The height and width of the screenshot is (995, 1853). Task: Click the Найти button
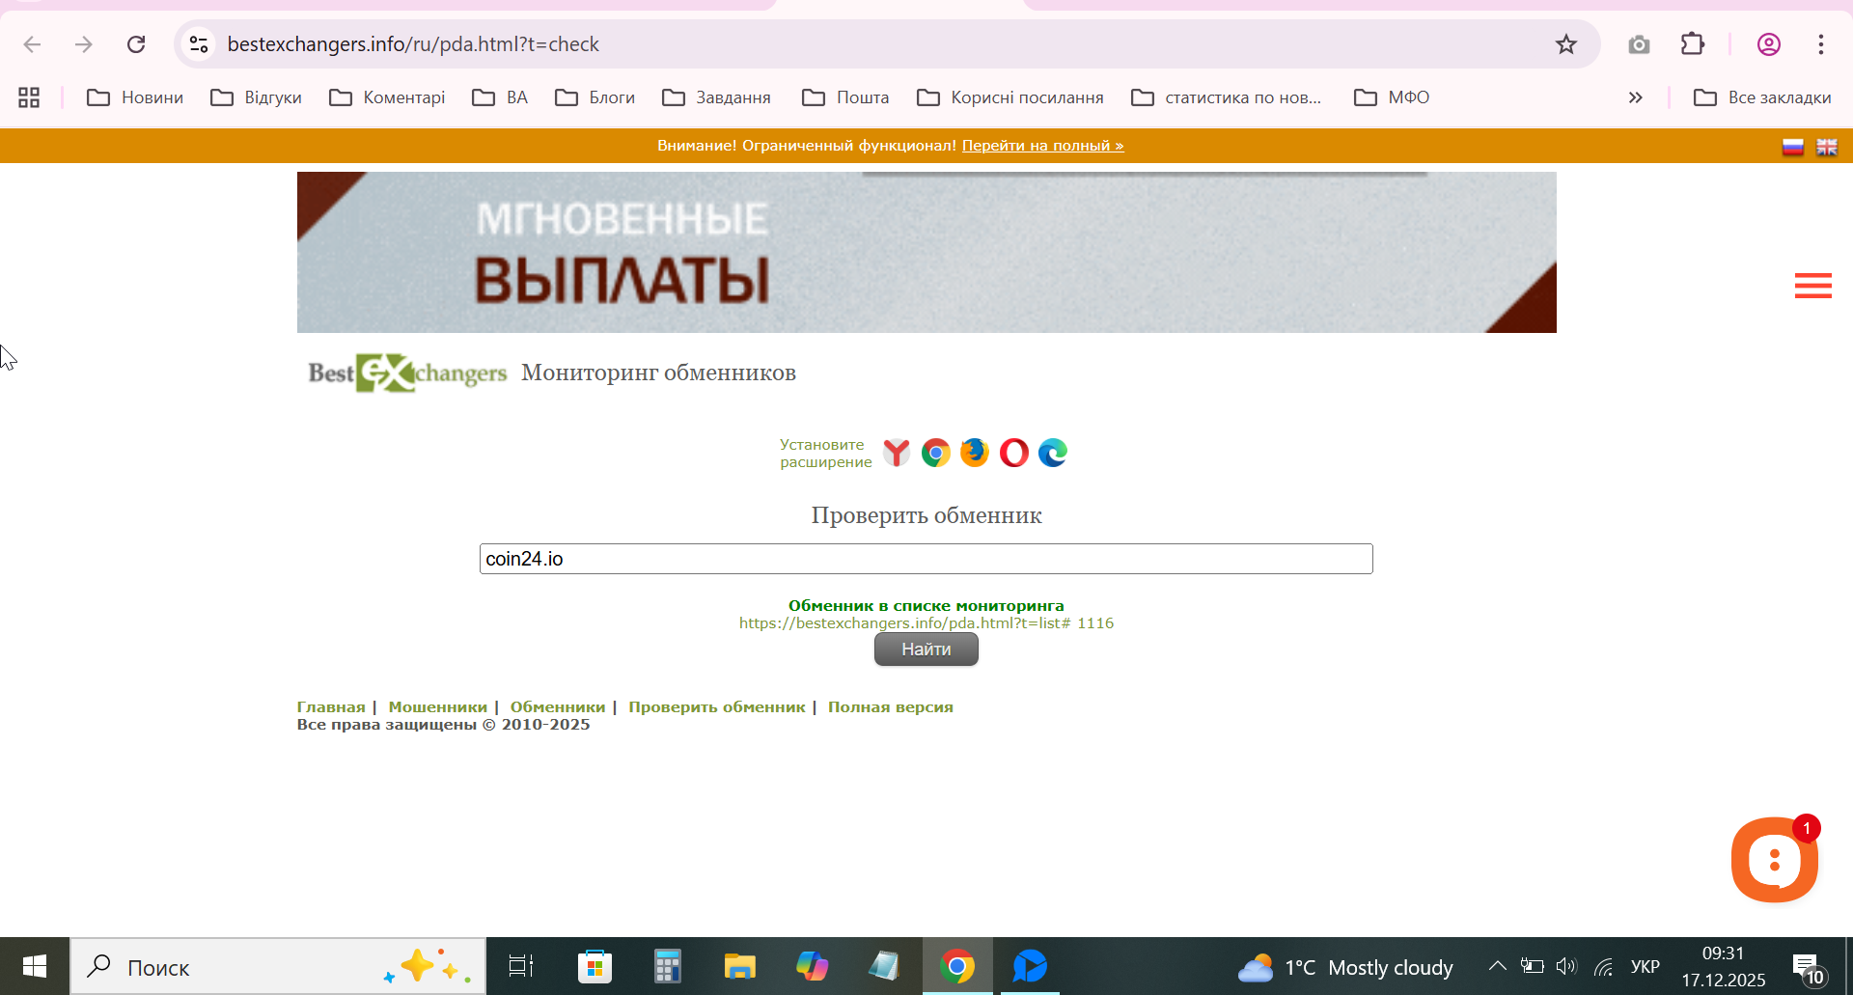[x=926, y=650]
